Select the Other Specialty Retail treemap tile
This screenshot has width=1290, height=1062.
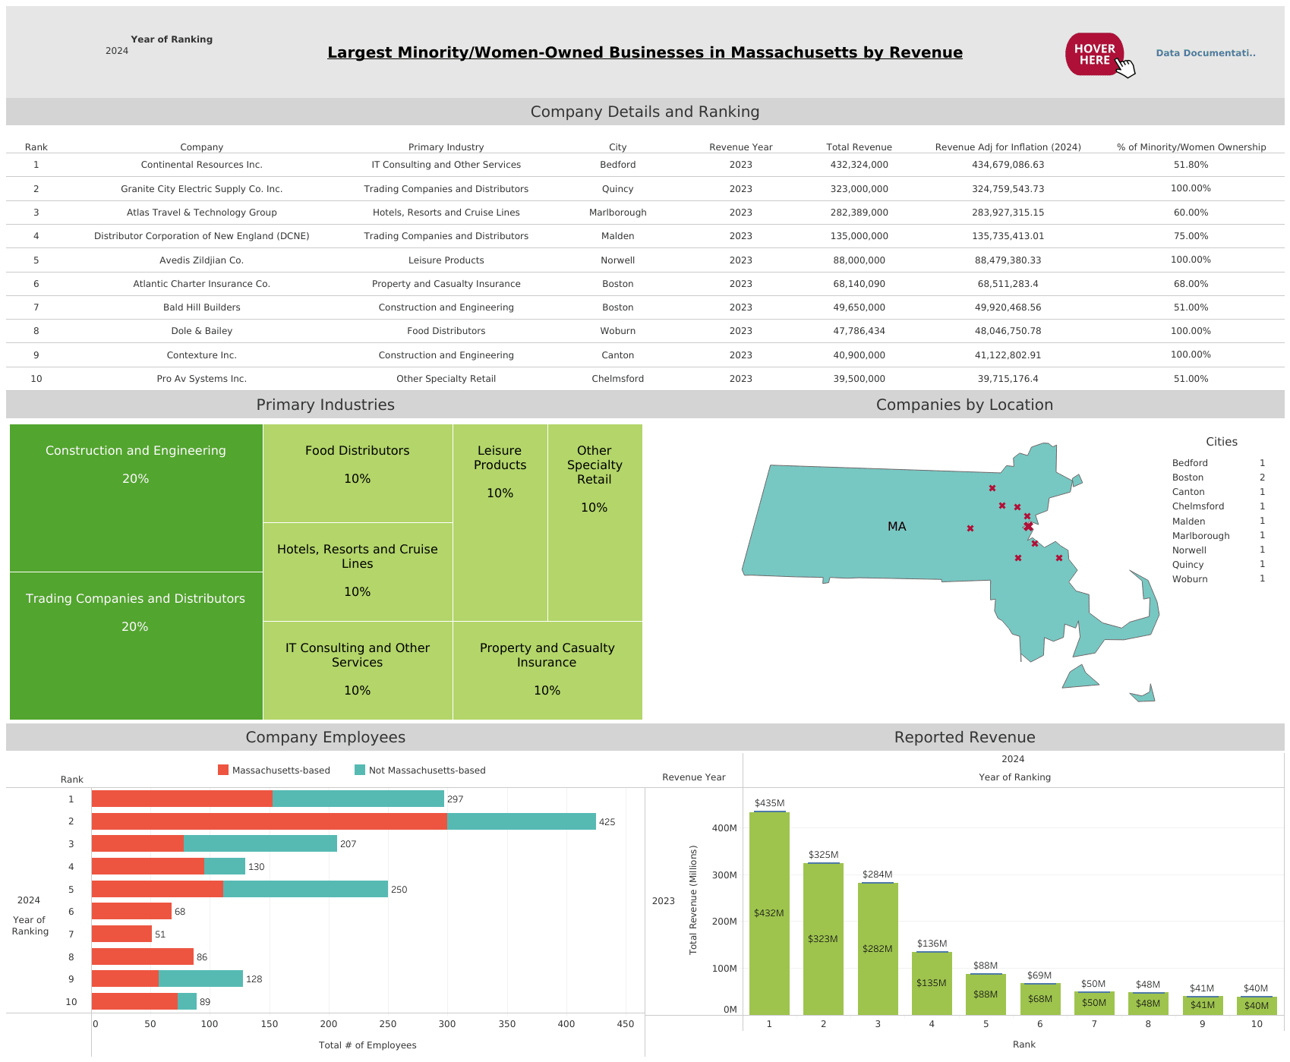click(595, 522)
